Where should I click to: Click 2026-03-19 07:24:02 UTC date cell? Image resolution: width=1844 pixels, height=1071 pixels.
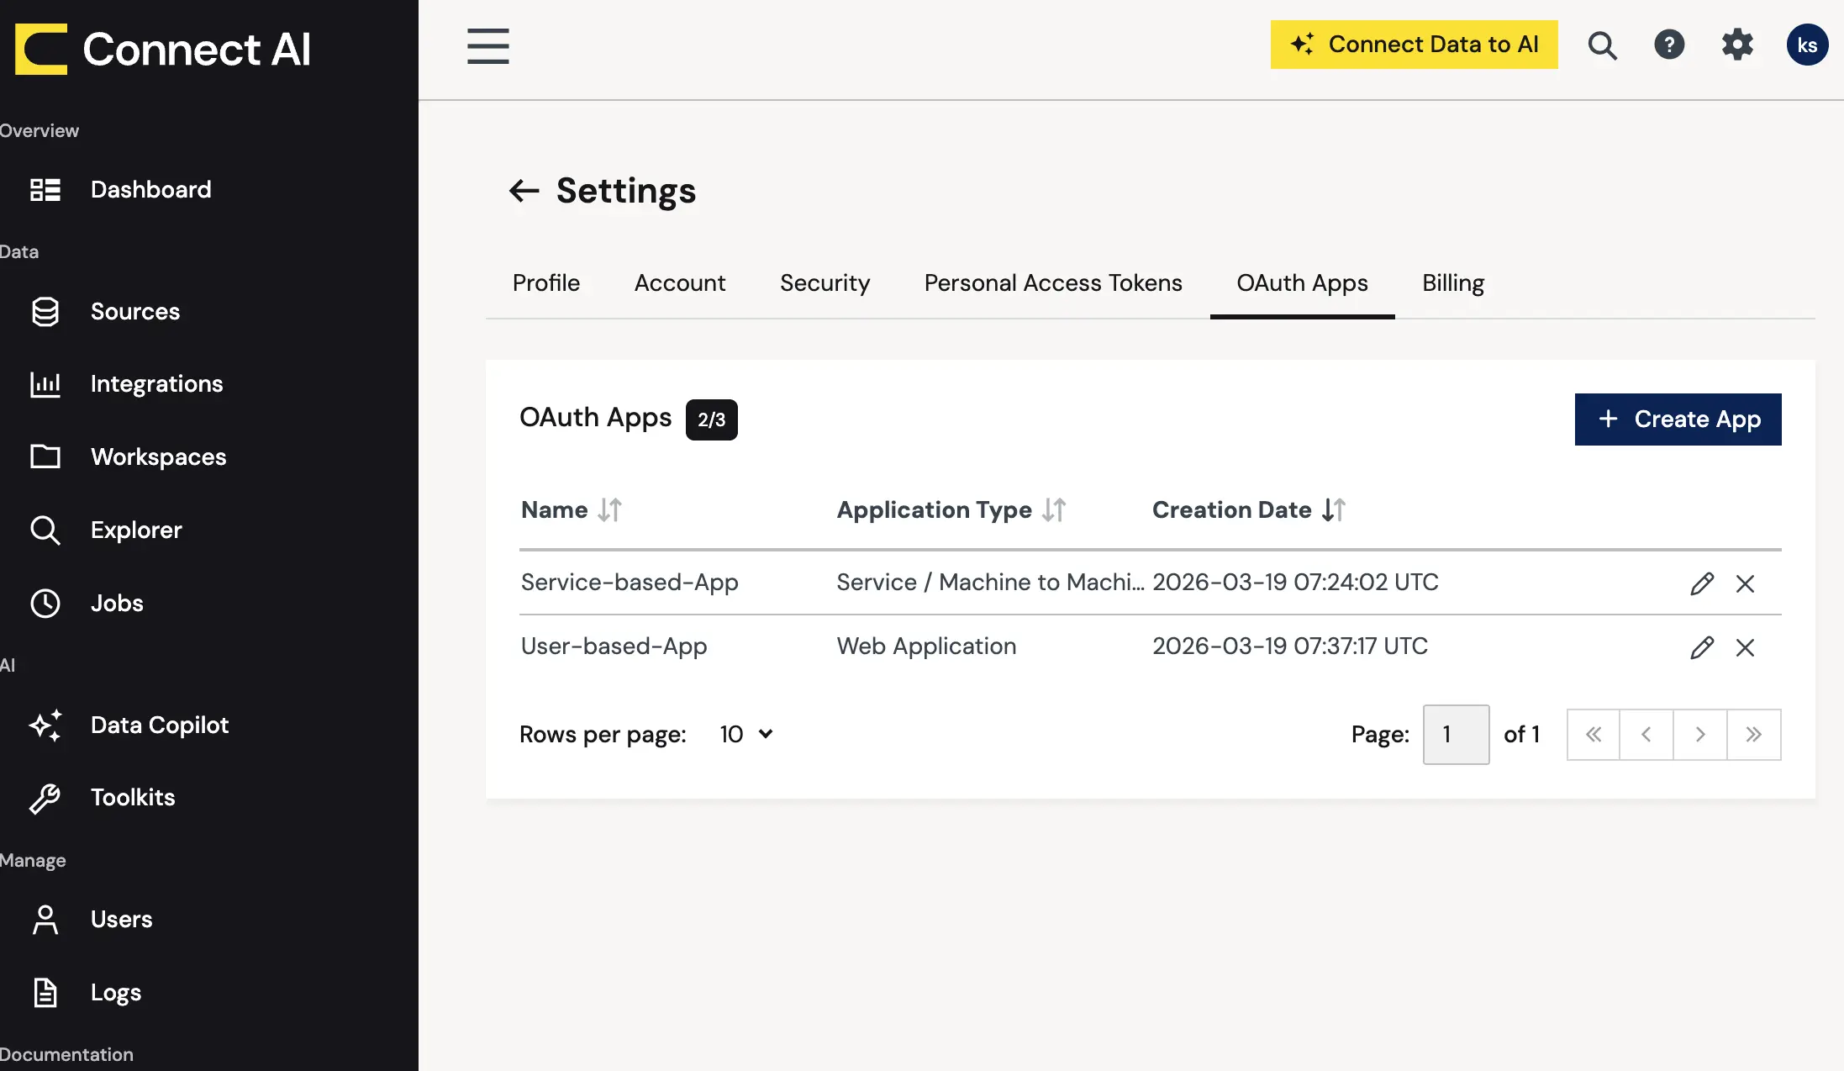point(1295,583)
